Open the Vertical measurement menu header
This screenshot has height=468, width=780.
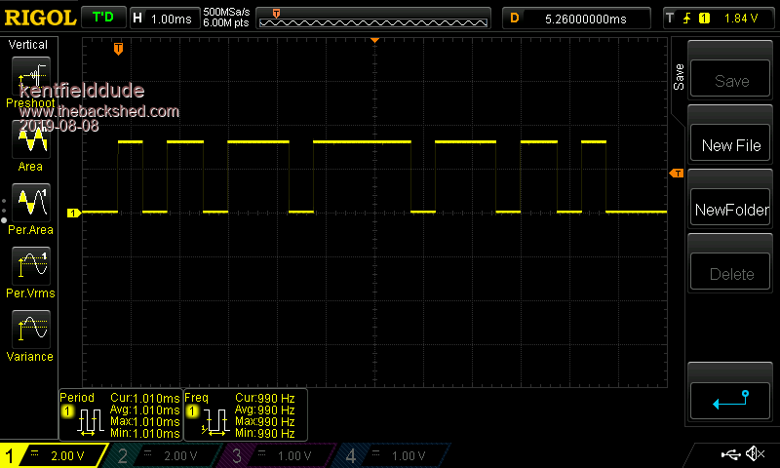[28, 45]
